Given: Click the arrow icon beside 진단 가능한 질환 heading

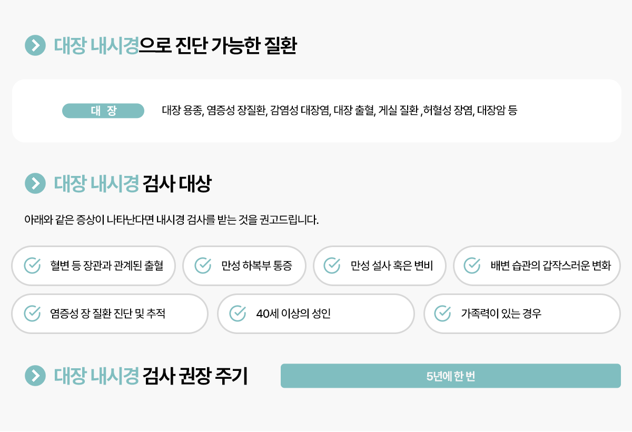Looking at the screenshot, I should coord(35,46).
